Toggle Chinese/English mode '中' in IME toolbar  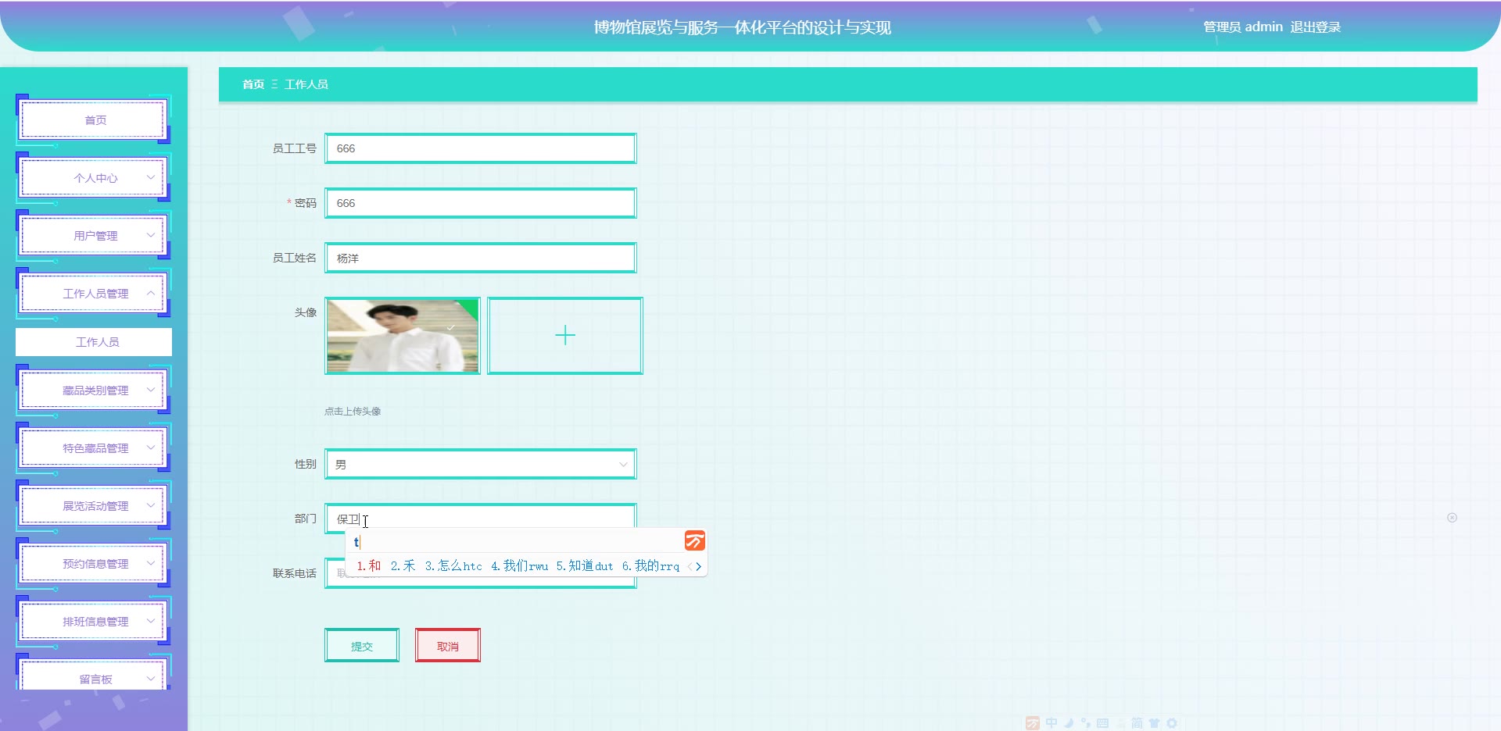pos(1051,723)
